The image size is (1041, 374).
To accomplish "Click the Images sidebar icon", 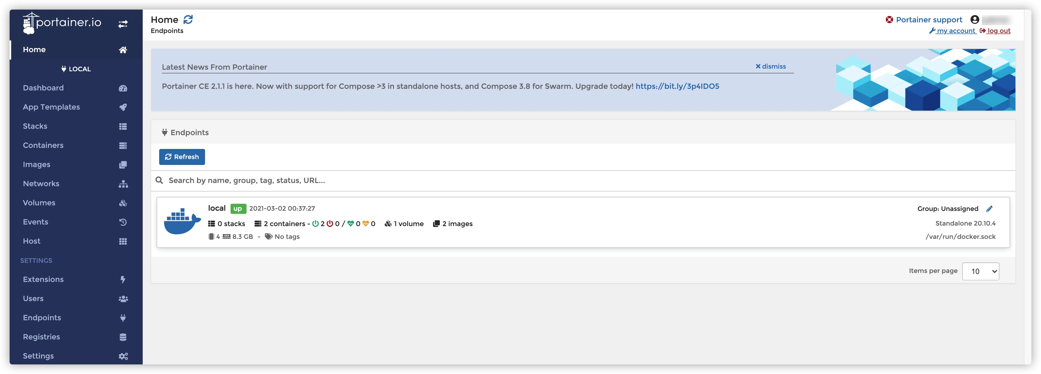I will click(123, 164).
